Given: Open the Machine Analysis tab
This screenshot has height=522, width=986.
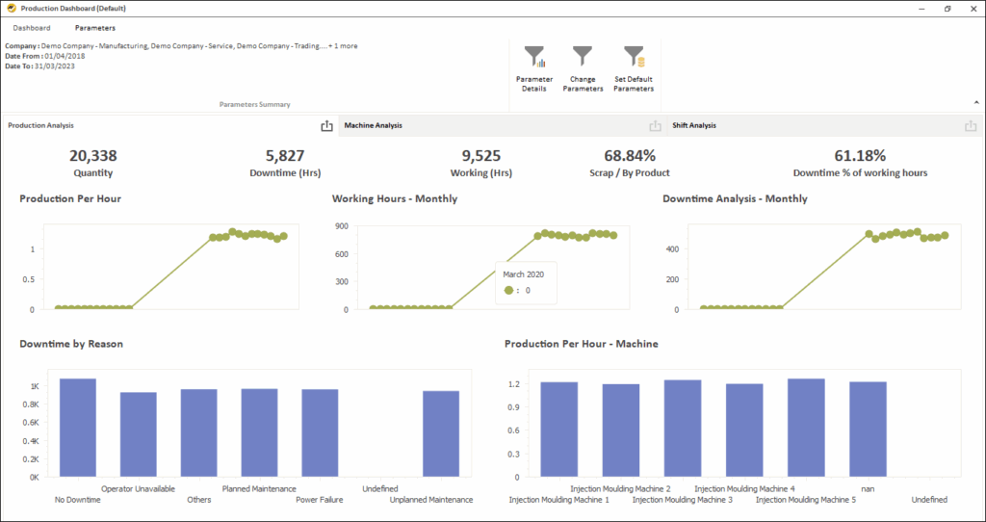Looking at the screenshot, I should [x=374, y=125].
